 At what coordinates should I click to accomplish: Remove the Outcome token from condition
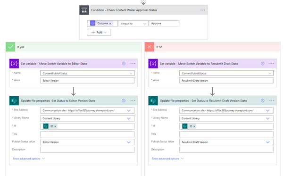110,24
